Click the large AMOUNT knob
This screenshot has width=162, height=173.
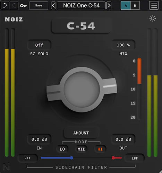pyautogui.click(x=82, y=90)
